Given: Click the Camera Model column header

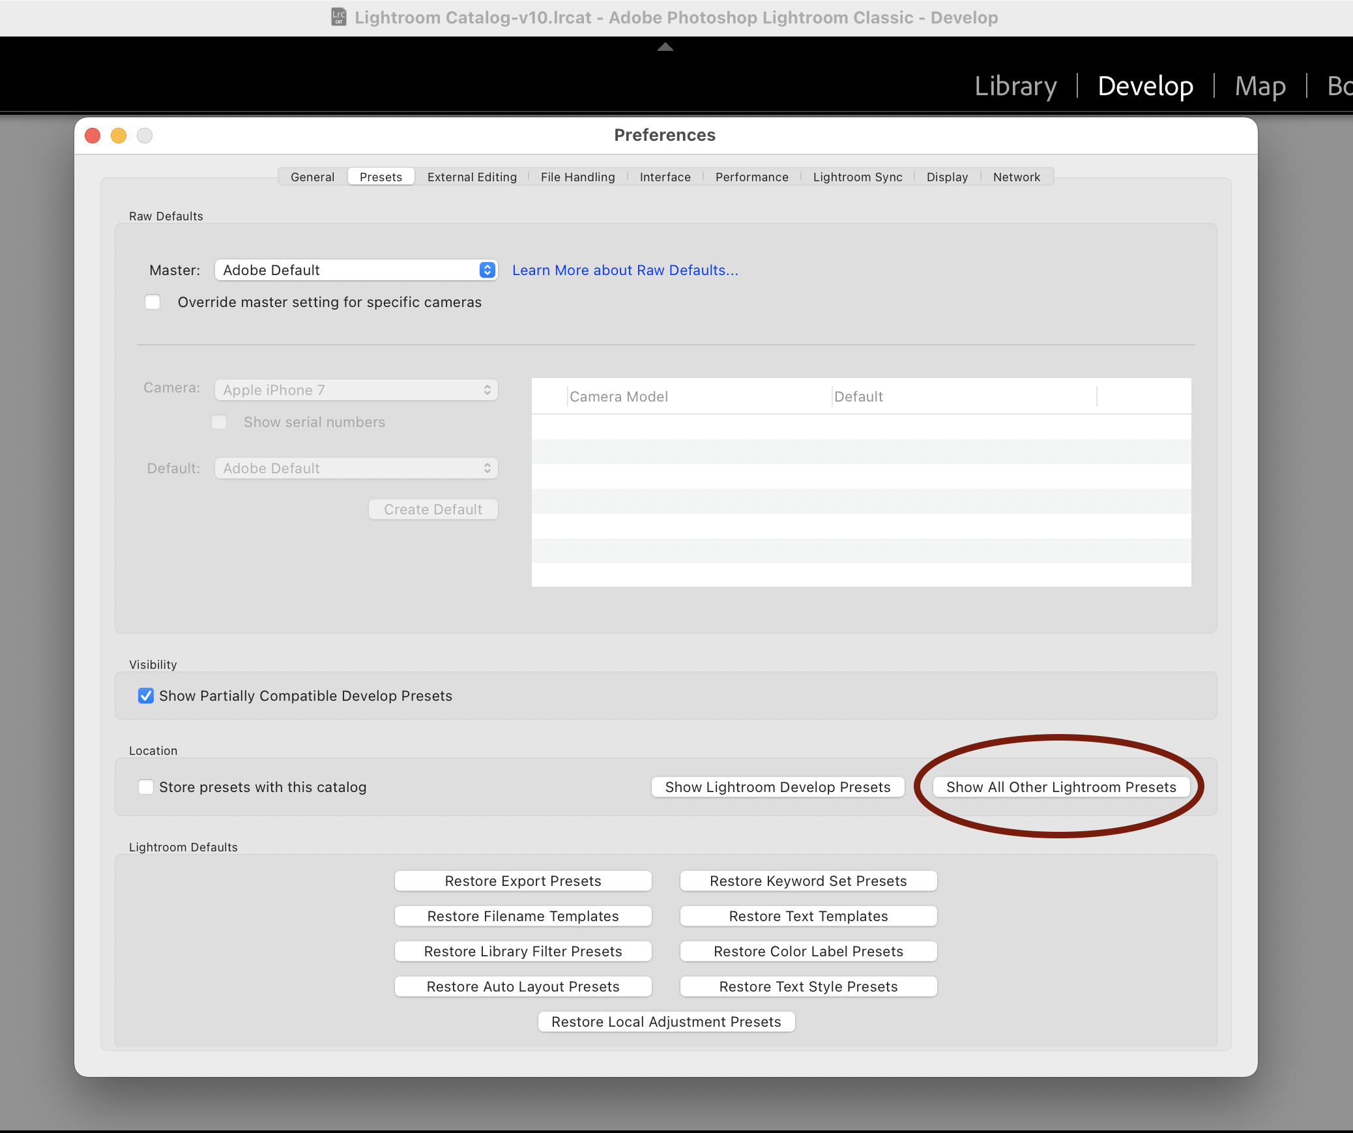Looking at the screenshot, I should pos(699,396).
